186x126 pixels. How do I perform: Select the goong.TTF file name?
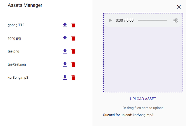coord(16,25)
